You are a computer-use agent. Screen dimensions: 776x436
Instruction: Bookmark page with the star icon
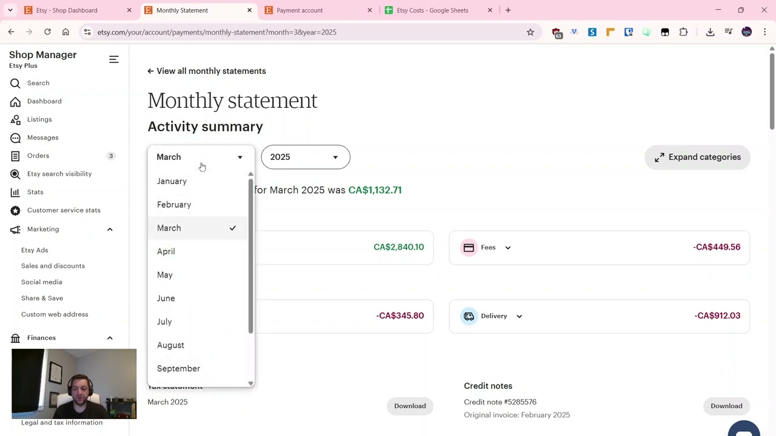click(530, 32)
